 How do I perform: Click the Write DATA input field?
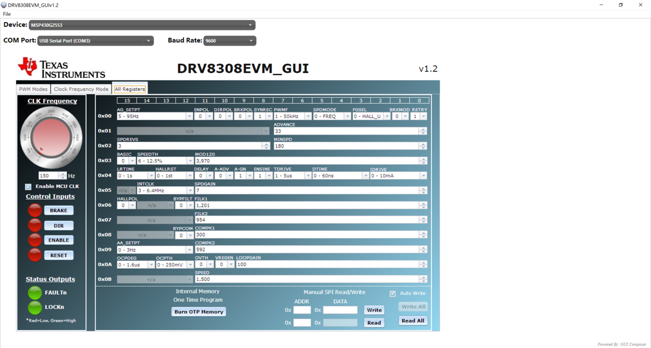(x=340, y=310)
